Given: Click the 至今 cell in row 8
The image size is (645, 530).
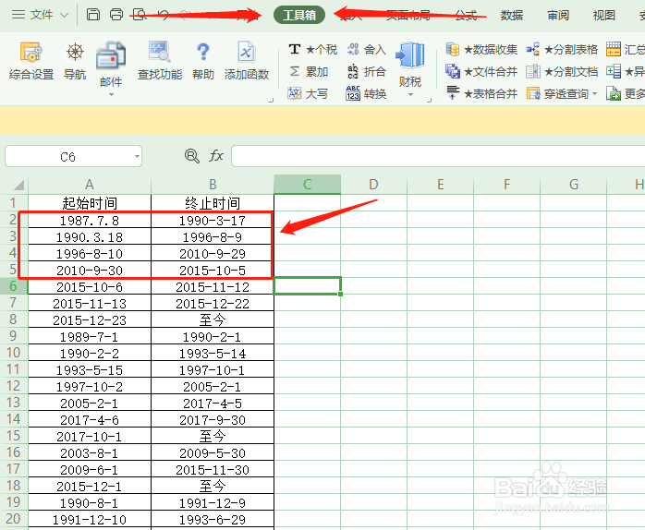Looking at the screenshot, I should pos(213,319).
